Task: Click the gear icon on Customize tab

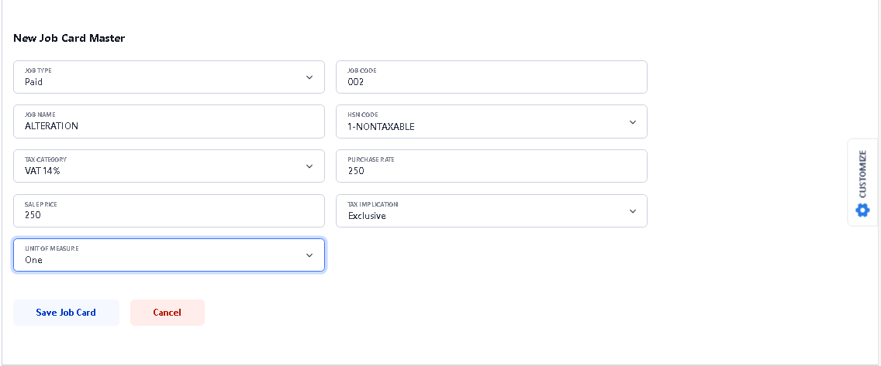Action: coord(862,210)
